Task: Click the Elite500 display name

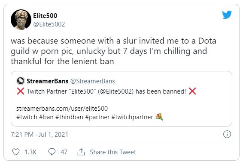Action: pyautogui.click(x=45, y=16)
